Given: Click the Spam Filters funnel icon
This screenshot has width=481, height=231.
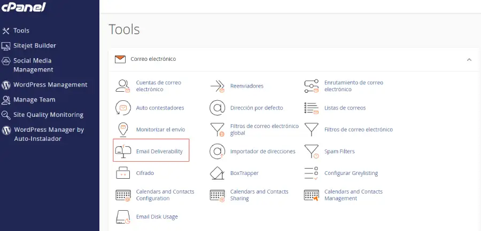Looking at the screenshot, I should pos(312,152).
